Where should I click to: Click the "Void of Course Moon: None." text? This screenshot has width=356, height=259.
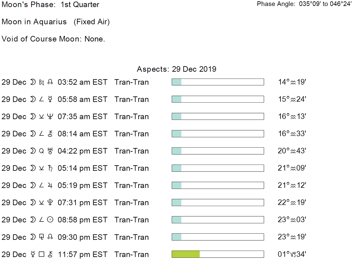pyautogui.click(x=53, y=39)
